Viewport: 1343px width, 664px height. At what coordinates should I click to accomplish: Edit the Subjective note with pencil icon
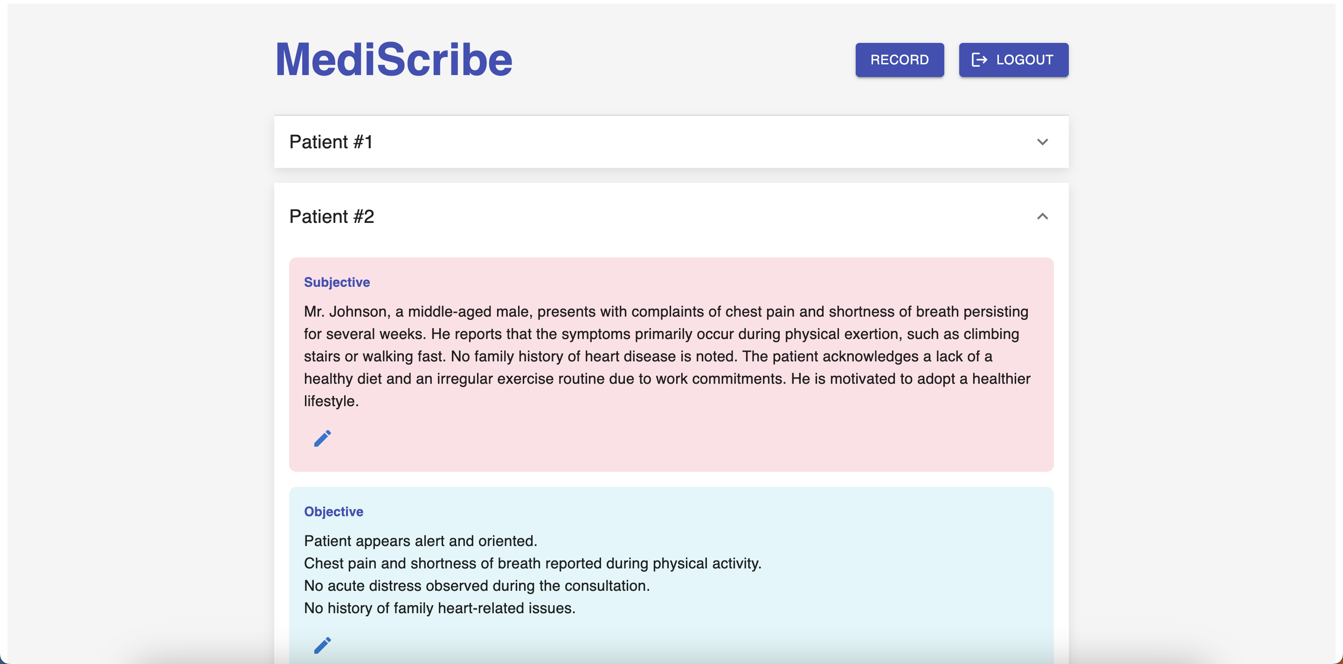[322, 438]
